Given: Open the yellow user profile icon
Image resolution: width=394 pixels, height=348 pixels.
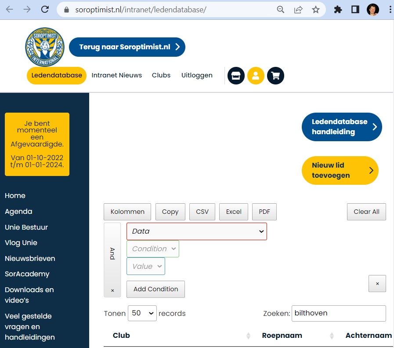Looking at the screenshot, I should (x=256, y=76).
